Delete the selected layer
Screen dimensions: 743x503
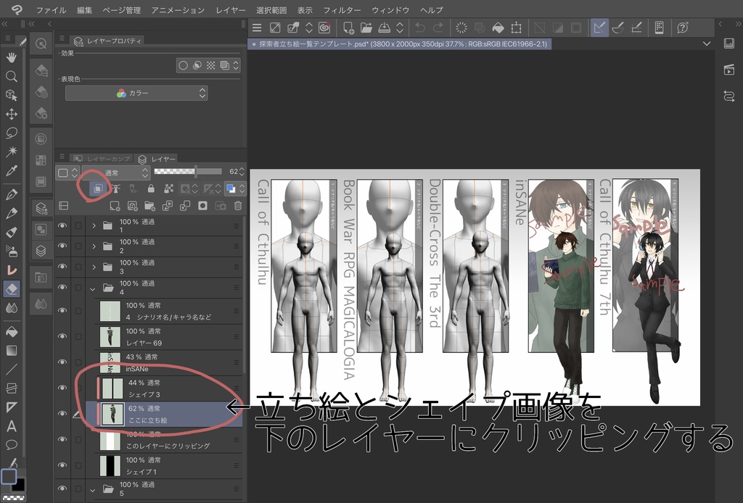click(x=237, y=206)
